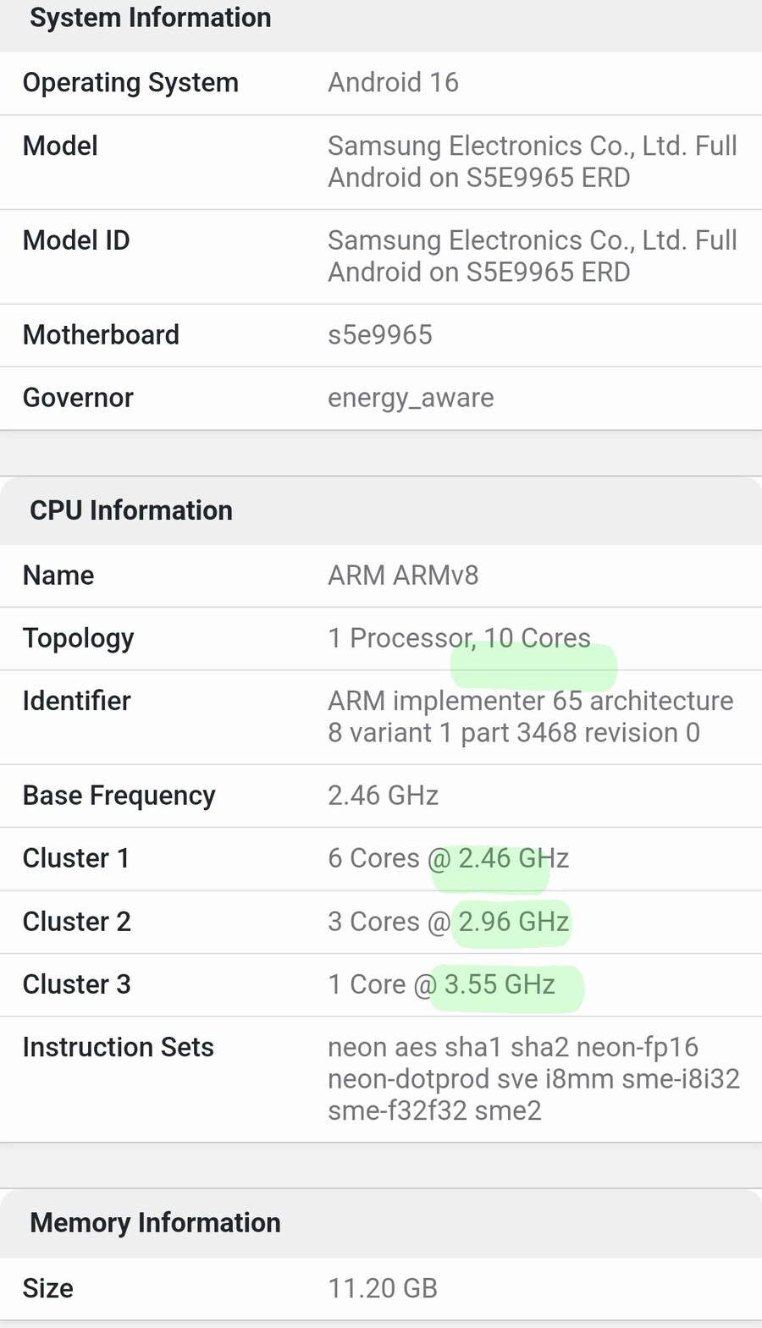Select the Cluster 3 label
762x1328 pixels.
[77, 984]
